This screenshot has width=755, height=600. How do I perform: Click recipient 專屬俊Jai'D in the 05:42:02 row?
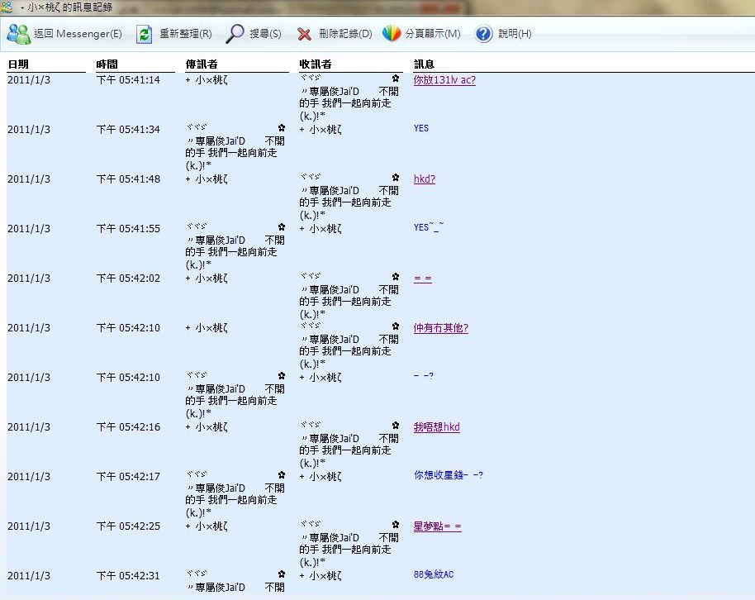(x=349, y=295)
